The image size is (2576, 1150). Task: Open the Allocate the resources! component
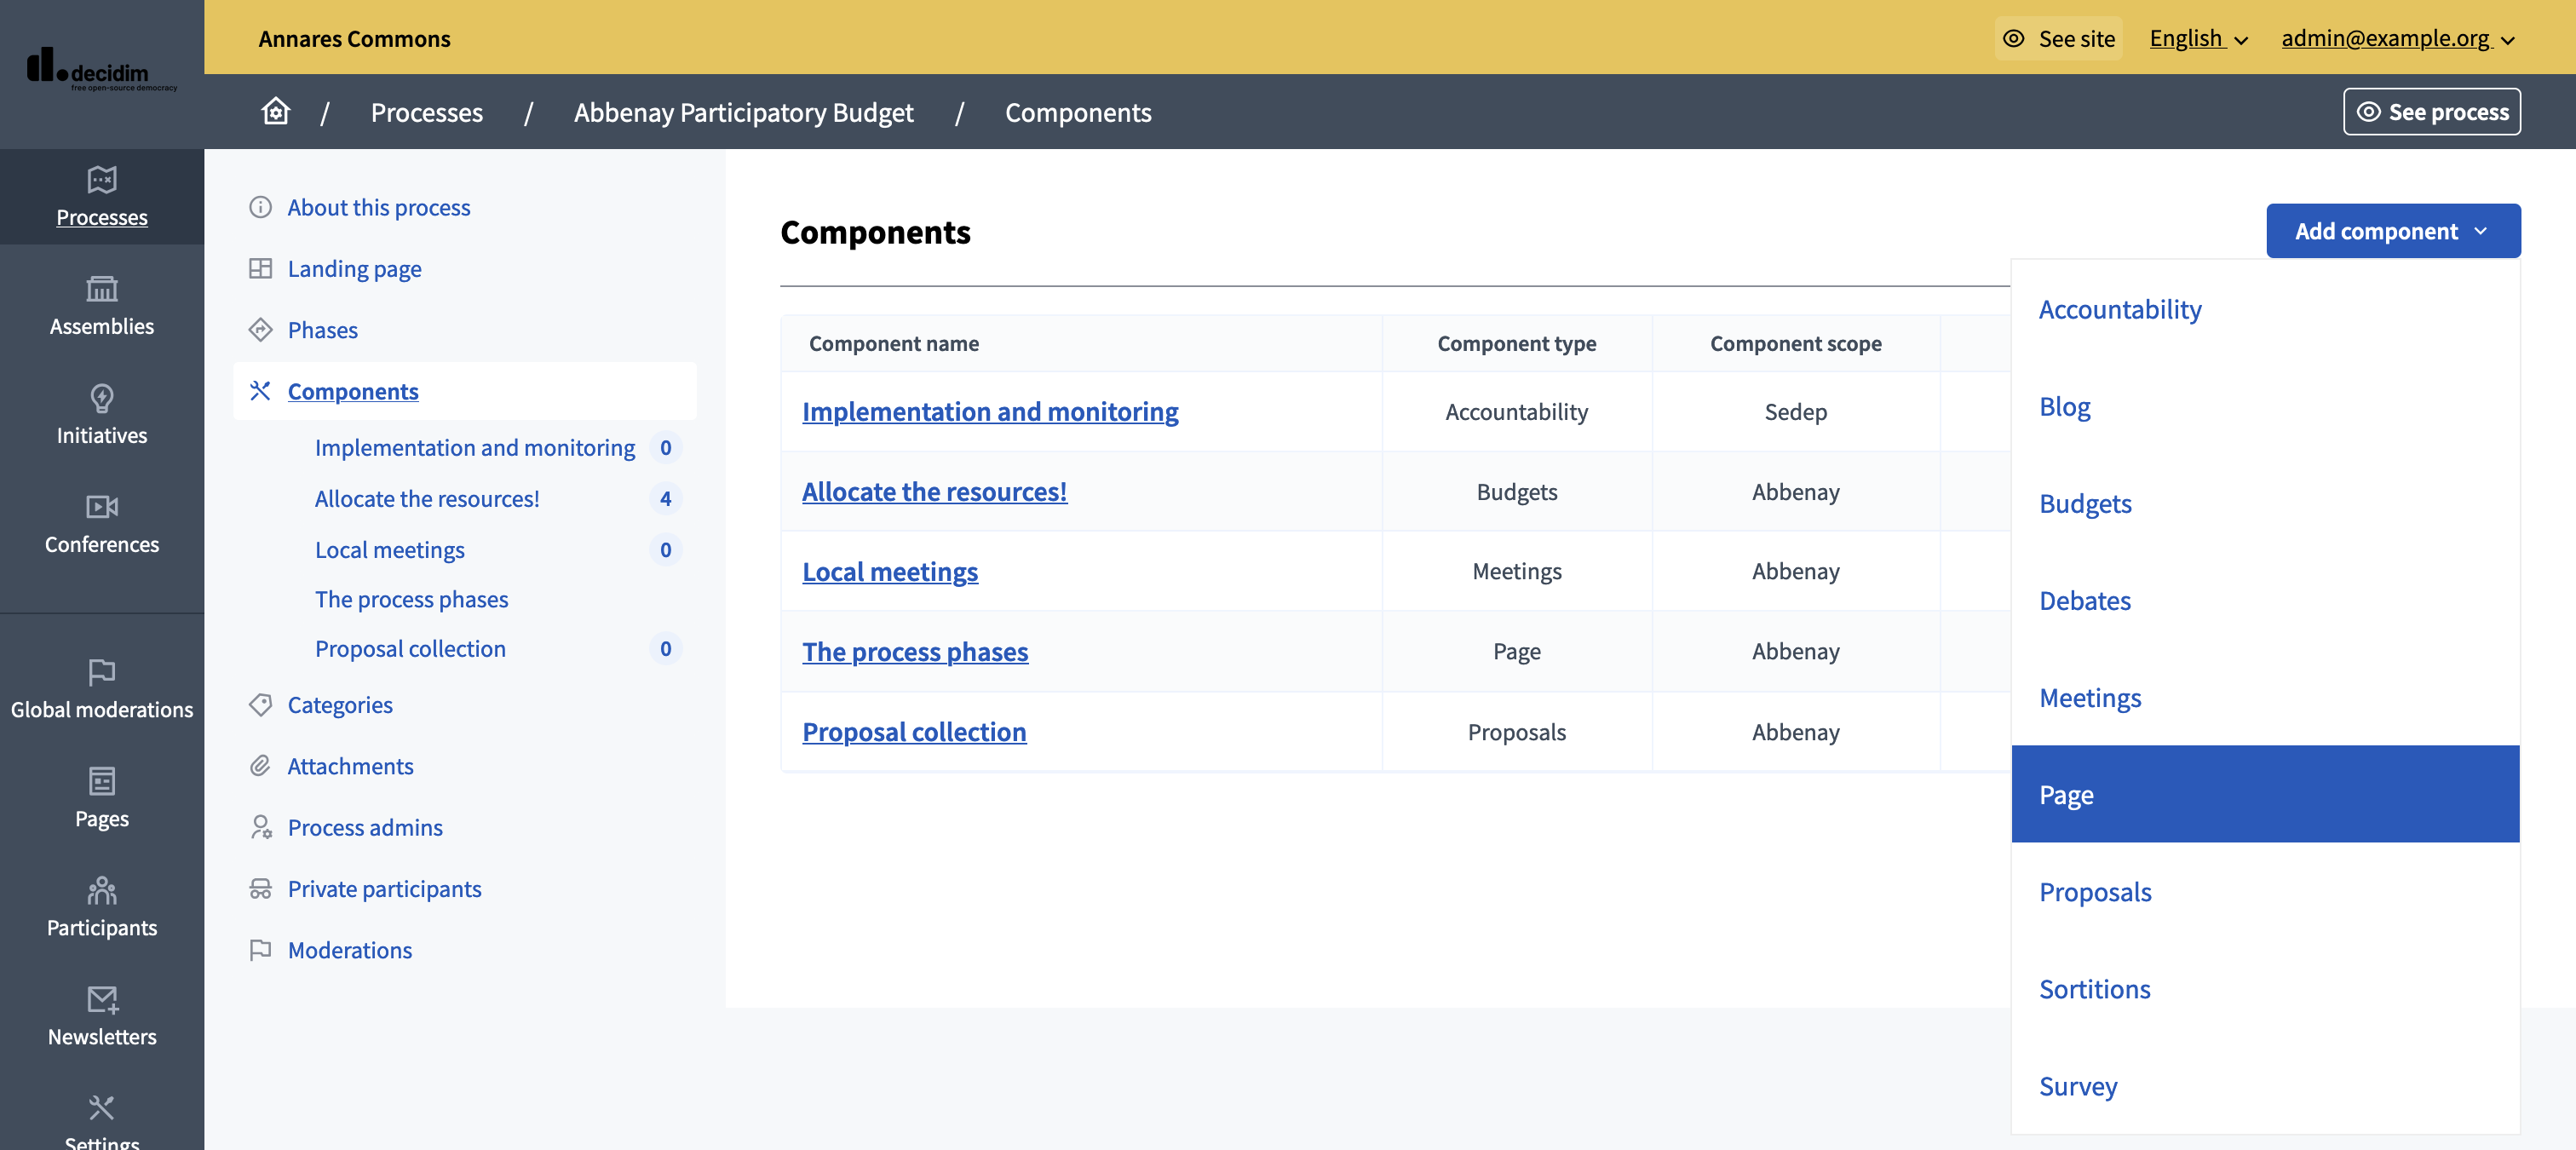(x=933, y=490)
